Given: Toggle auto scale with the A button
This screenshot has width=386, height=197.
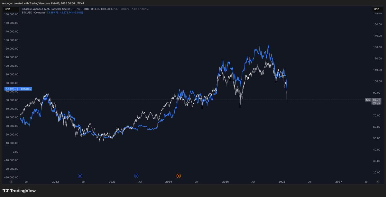Looking at the screenshot, I should tap(378, 182).
